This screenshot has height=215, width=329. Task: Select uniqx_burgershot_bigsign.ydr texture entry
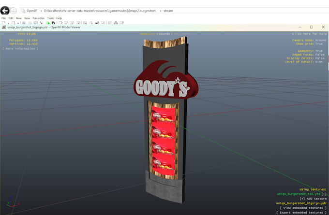301,203
